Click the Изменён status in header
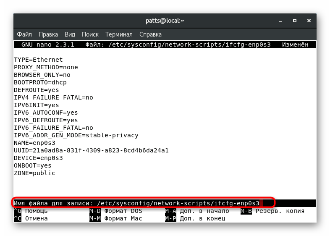Screen dimensions: 330x236 coord(295,45)
